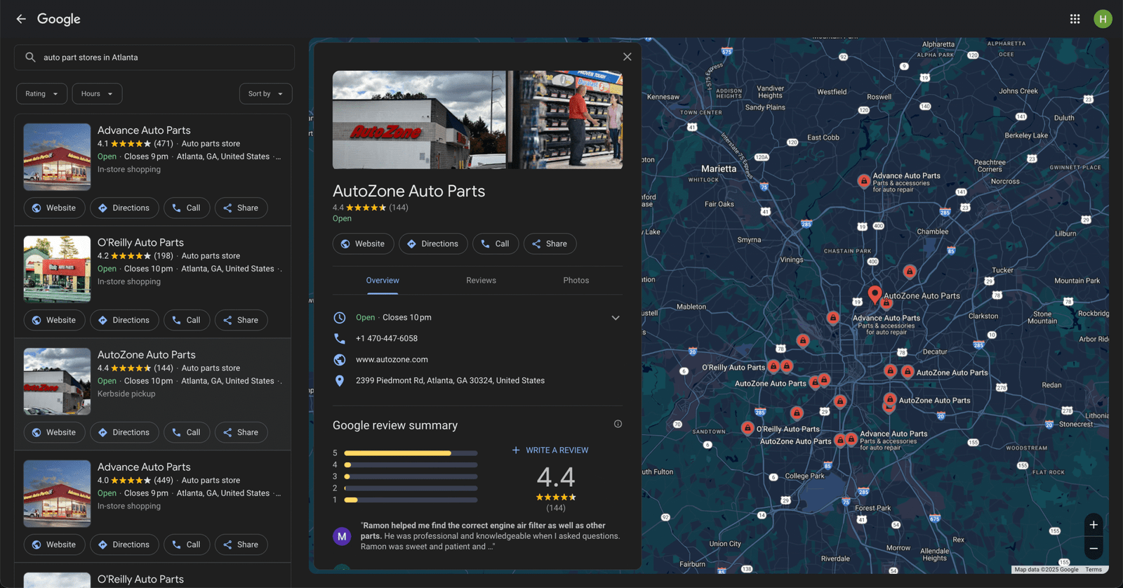Image resolution: width=1123 pixels, height=588 pixels.
Task: Share from the AutoZone list card
Action: point(241,433)
